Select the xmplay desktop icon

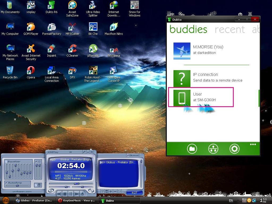pos(31,7)
